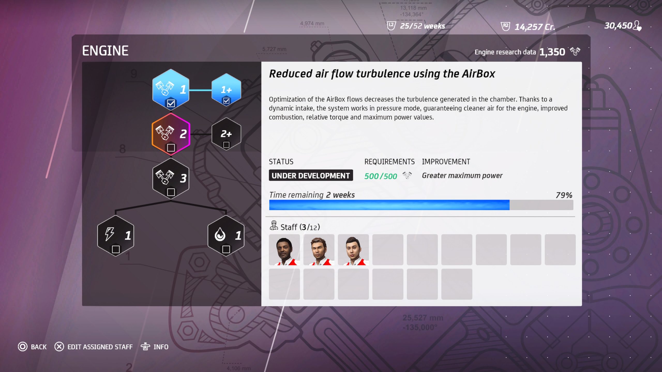Image resolution: width=662 pixels, height=372 pixels.
Task: Select the first assigned staff portrait
Action: [x=284, y=250]
